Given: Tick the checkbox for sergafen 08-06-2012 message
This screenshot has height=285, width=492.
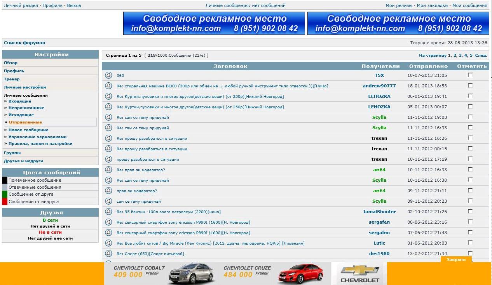Looking at the screenshot, I should pyautogui.click(x=470, y=222).
